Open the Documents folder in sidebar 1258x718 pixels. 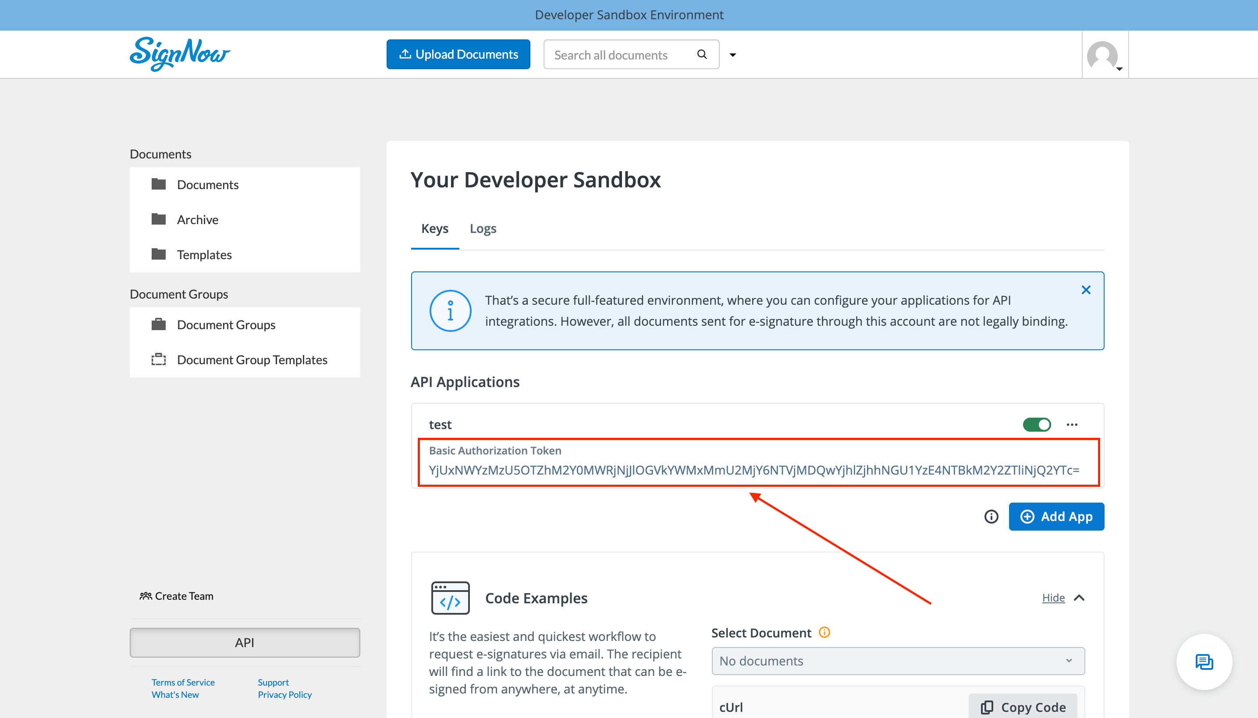pyautogui.click(x=245, y=184)
